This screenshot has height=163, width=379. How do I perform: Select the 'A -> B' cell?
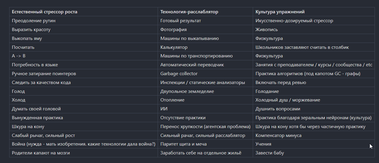point(19,56)
